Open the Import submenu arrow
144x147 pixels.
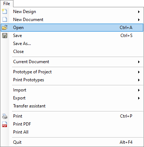tap(139, 90)
